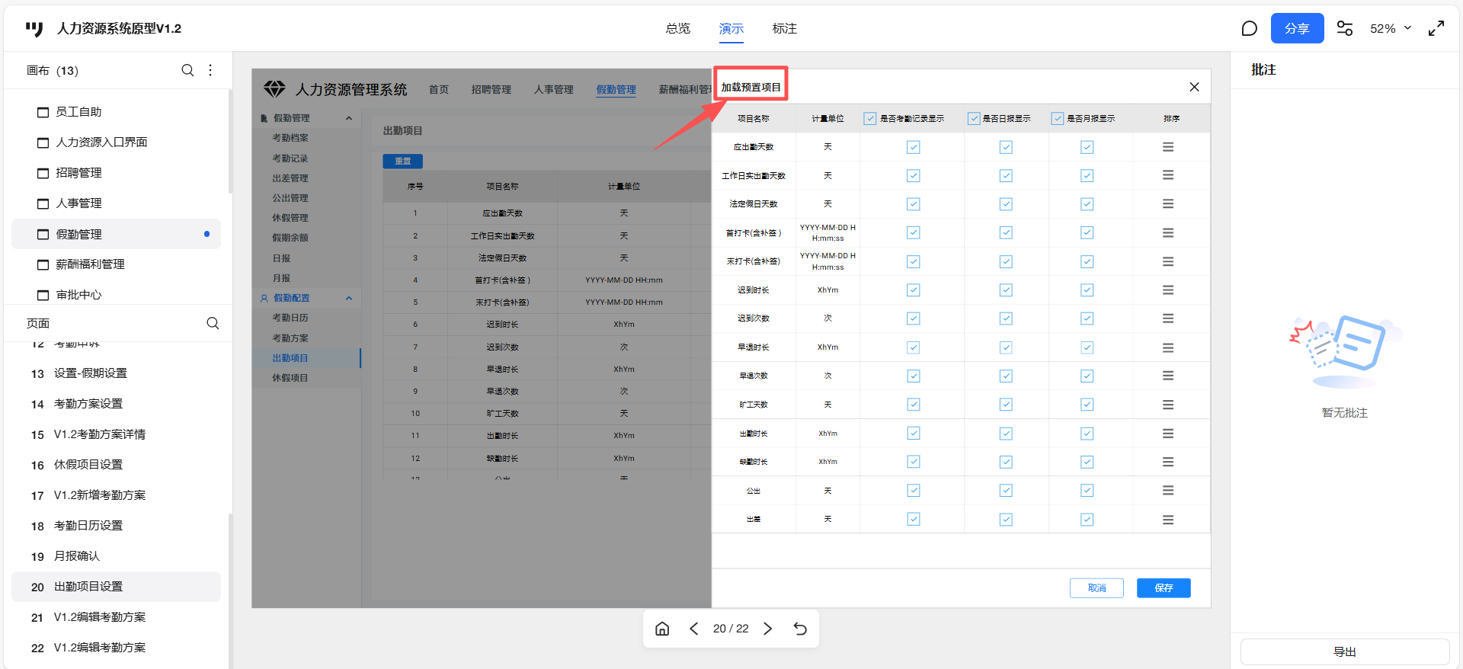The image size is (1463, 669).
Task: Switch to the 总览 tab
Action: point(677,28)
